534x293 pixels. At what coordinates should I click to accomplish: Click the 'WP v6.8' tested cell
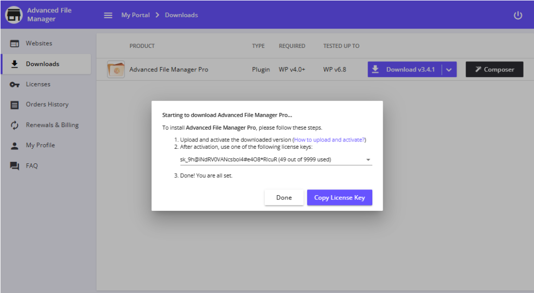335,69
